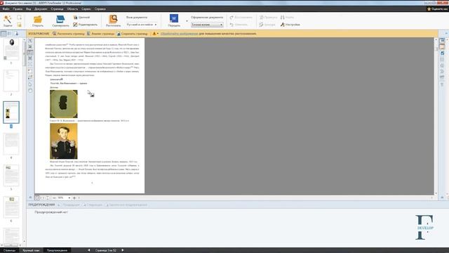Select page 2 thumbnail
Image resolution: width=449 pixels, height=253 pixels.
pyautogui.click(x=11, y=81)
